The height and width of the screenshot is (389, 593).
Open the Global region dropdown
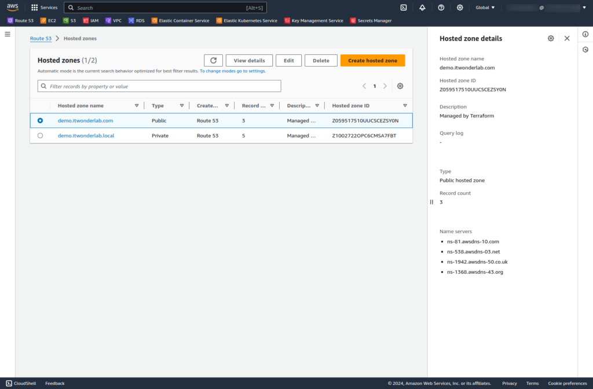pyautogui.click(x=485, y=8)
